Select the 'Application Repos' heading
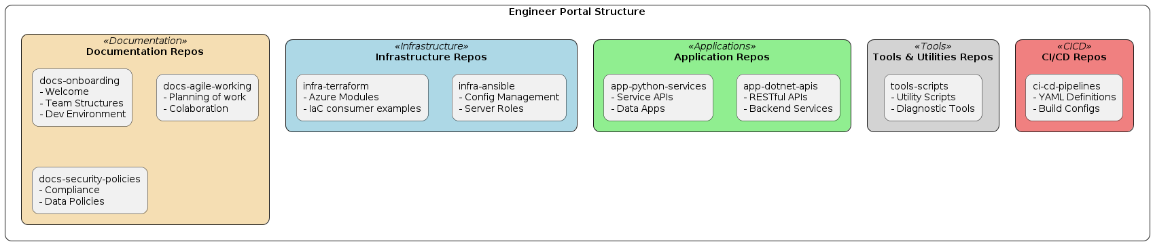 [722, 57]
